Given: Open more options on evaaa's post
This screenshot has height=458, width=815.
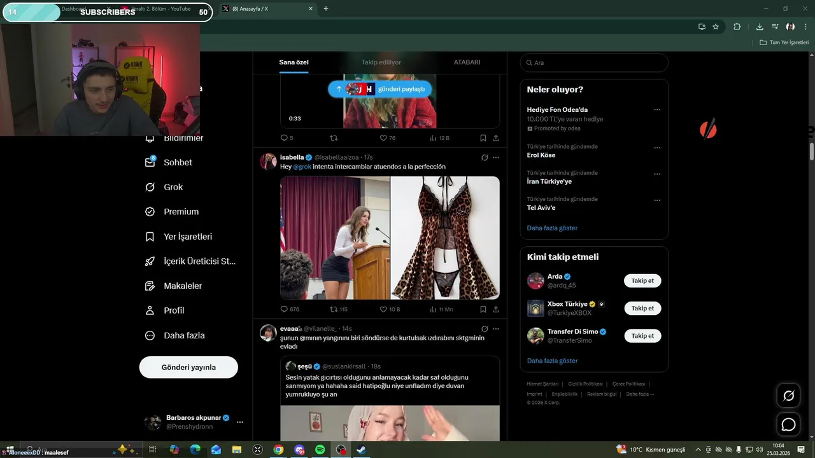Looking at the screenshot, I should 496,329.
